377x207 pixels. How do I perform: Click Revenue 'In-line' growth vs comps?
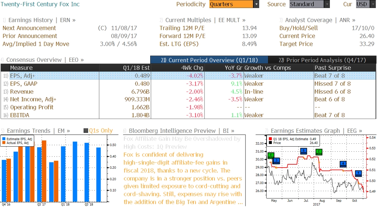point(254,92)
